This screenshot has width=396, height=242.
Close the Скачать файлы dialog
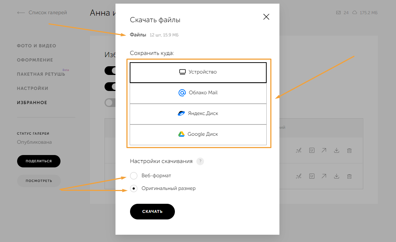266,17
